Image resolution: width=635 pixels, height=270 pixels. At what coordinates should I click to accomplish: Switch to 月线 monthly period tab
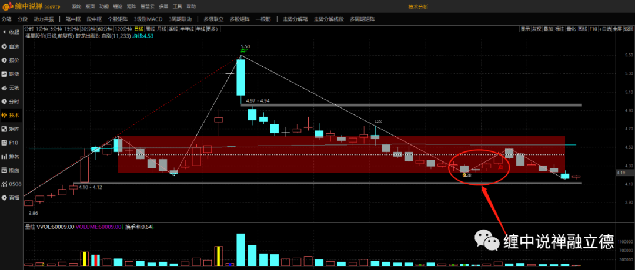tap(162, 29)
